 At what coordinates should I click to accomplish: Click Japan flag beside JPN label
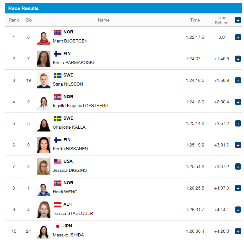pyautogui.click(x=57, y=226)
